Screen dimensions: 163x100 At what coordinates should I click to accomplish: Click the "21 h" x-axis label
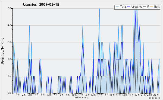[x=143, y=95]
